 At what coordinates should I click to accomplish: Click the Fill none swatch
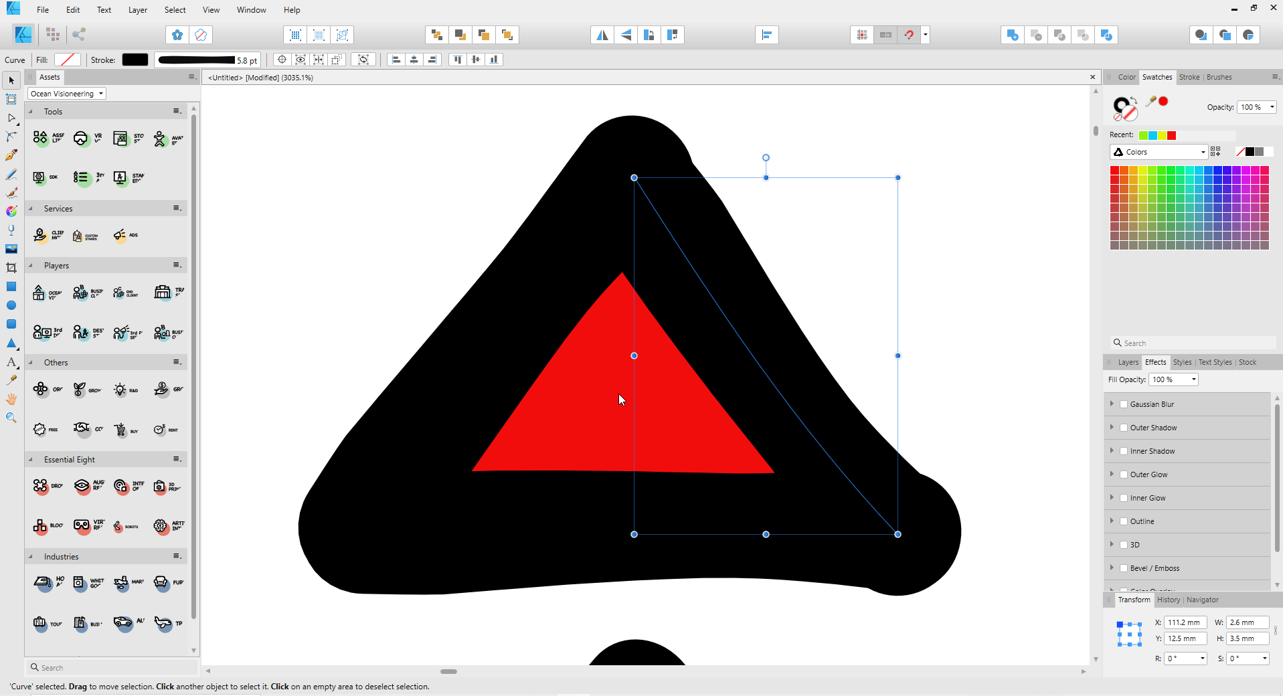click(x=68, y=60)
